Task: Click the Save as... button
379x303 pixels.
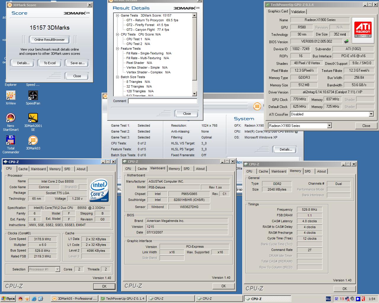Action: (x=77, y=63)
